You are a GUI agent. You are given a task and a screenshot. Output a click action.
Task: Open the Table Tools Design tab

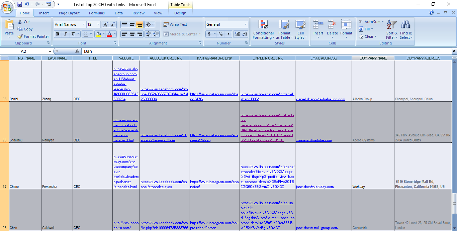(180, 13)
